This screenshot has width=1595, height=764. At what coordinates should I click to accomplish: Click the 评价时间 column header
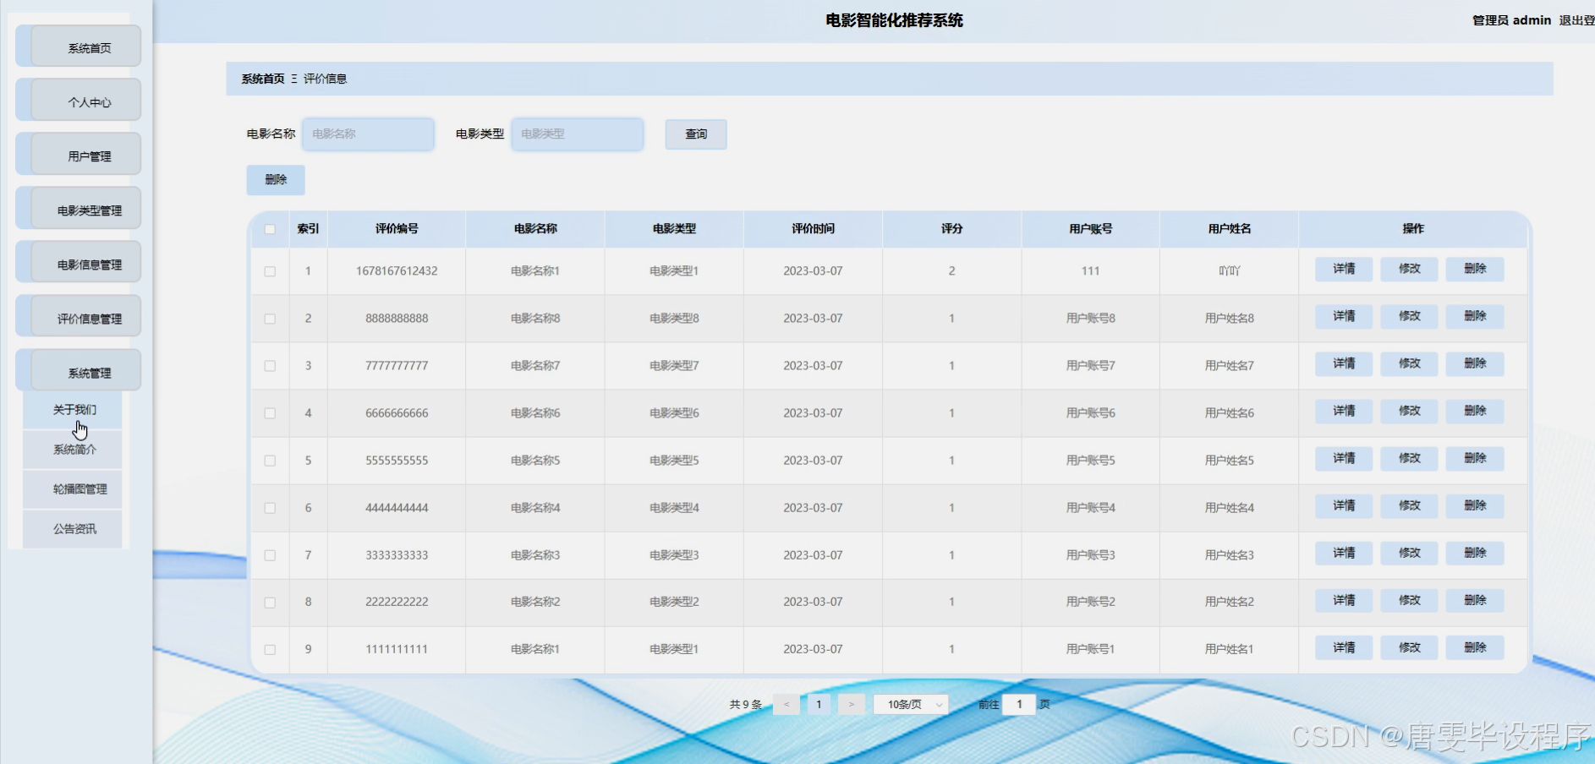click(x=813, y=228)
